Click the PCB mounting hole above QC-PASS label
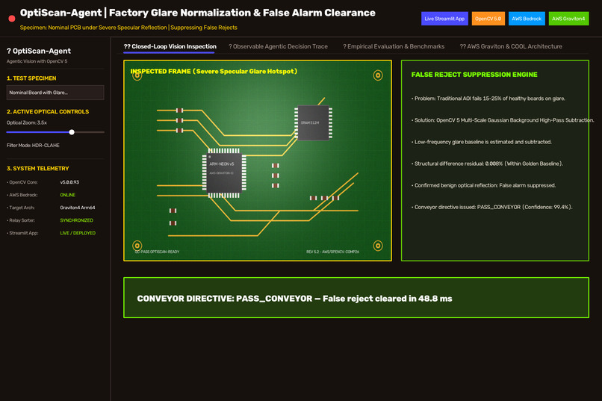Viewport: 602px width, 401px height. (x=137, y=246)
